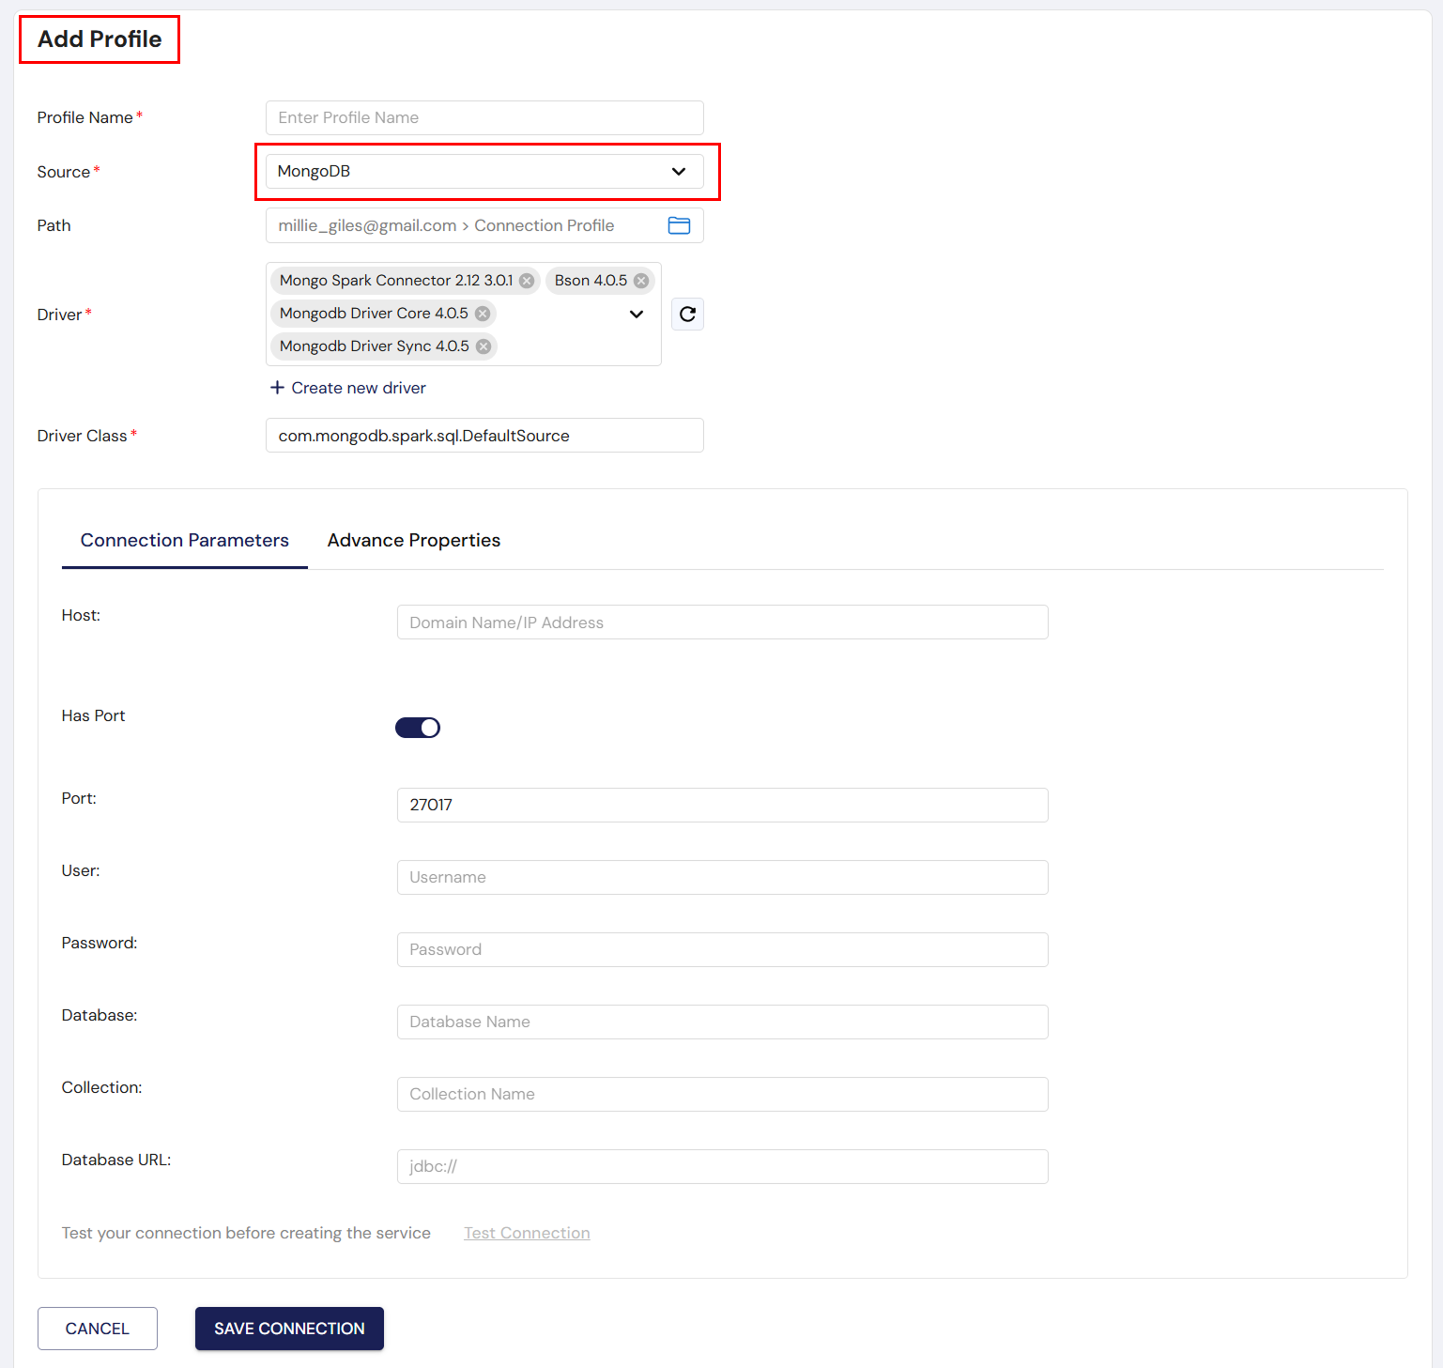
Task: Focus the Profile Name input field
Action: click(484, 118)
